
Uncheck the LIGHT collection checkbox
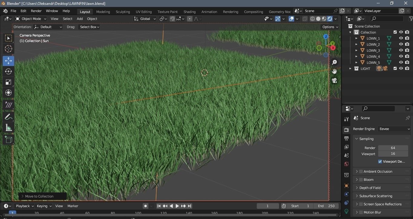click(395, 69)
